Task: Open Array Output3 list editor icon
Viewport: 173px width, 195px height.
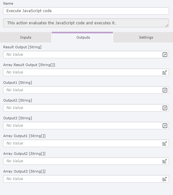Action: pyautogui.click(x=164, y=179)
